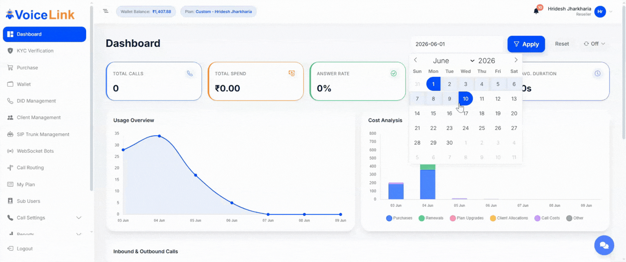This screenshot has height=262, width=626.
Task: Expand the Call Settings submenu
Action: [x=79, y=218]
